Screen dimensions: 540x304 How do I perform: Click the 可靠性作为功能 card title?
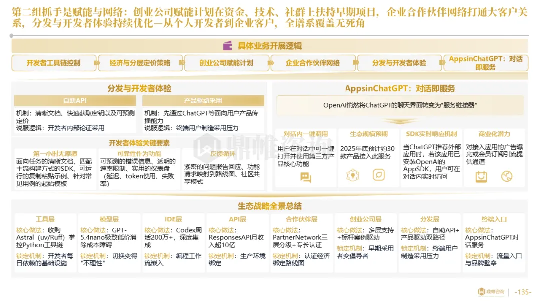click(139, 154)
